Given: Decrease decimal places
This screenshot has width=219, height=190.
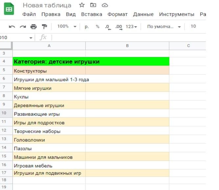Looking at the screenshot, I should [108, 27].
